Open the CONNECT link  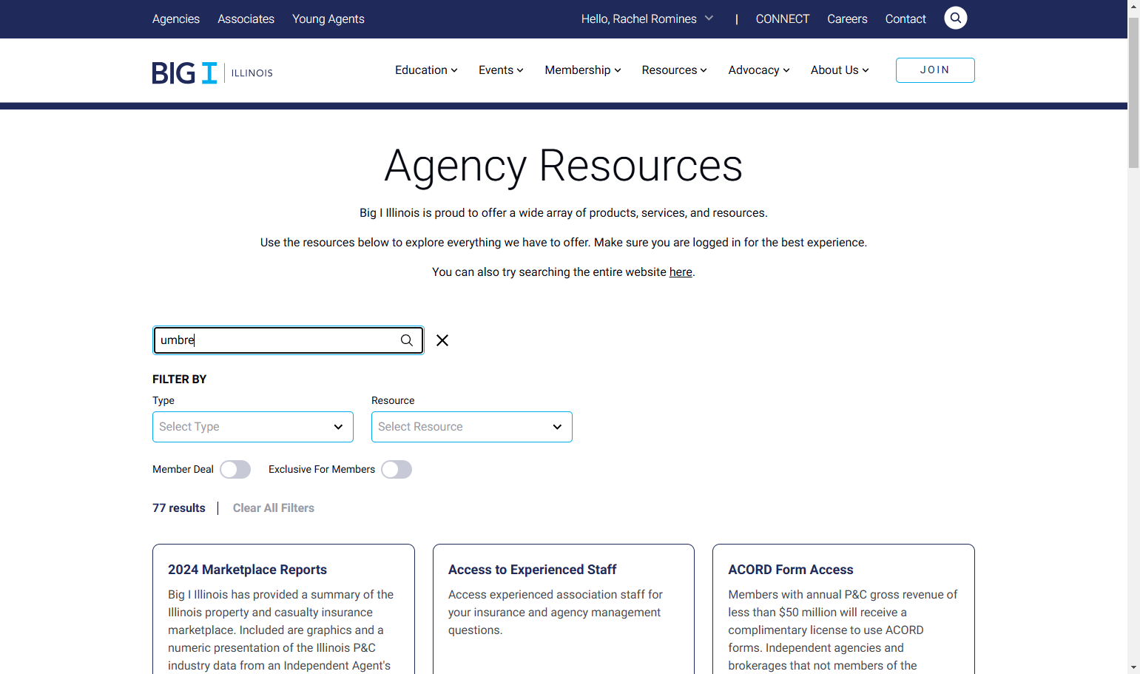point(783,18)
